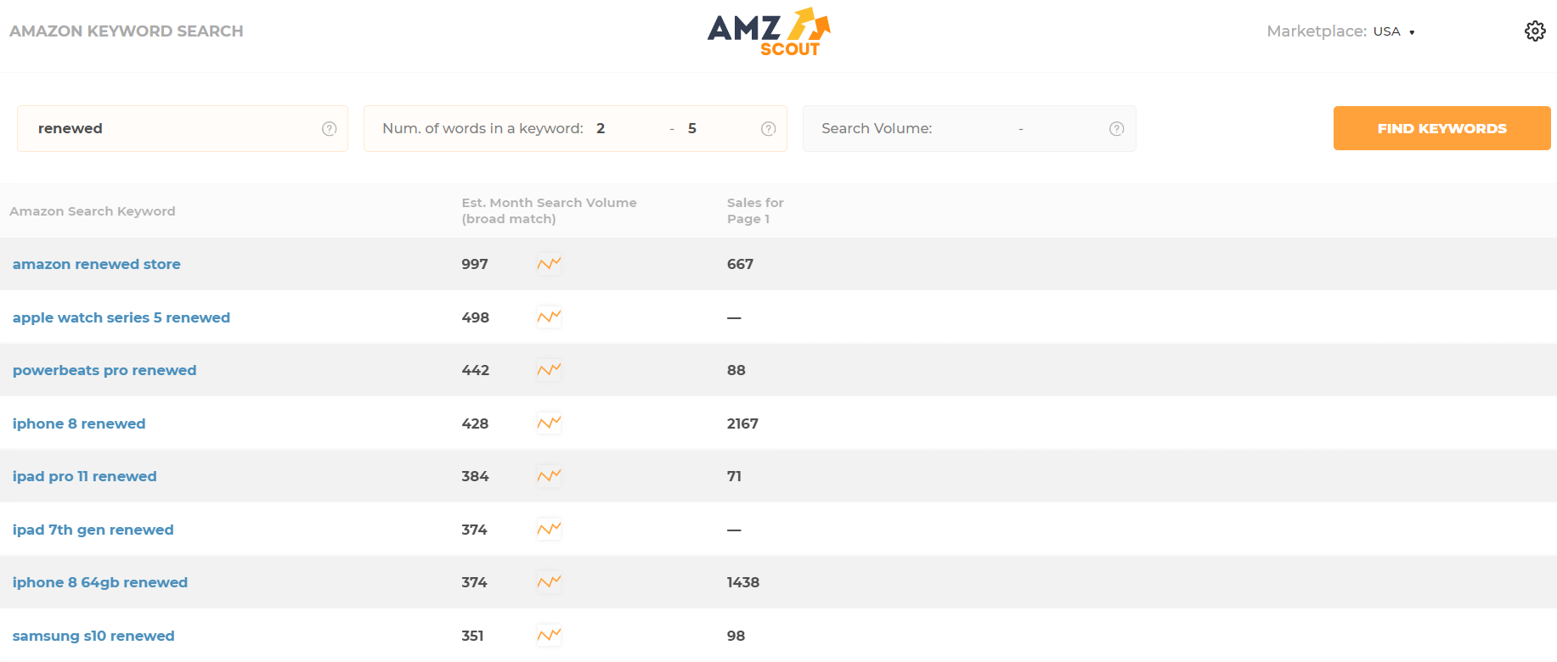Open the search history graph for samsung s10 renewed
Viewport: 1557px width, 662px height.
[x=548, y=635]
